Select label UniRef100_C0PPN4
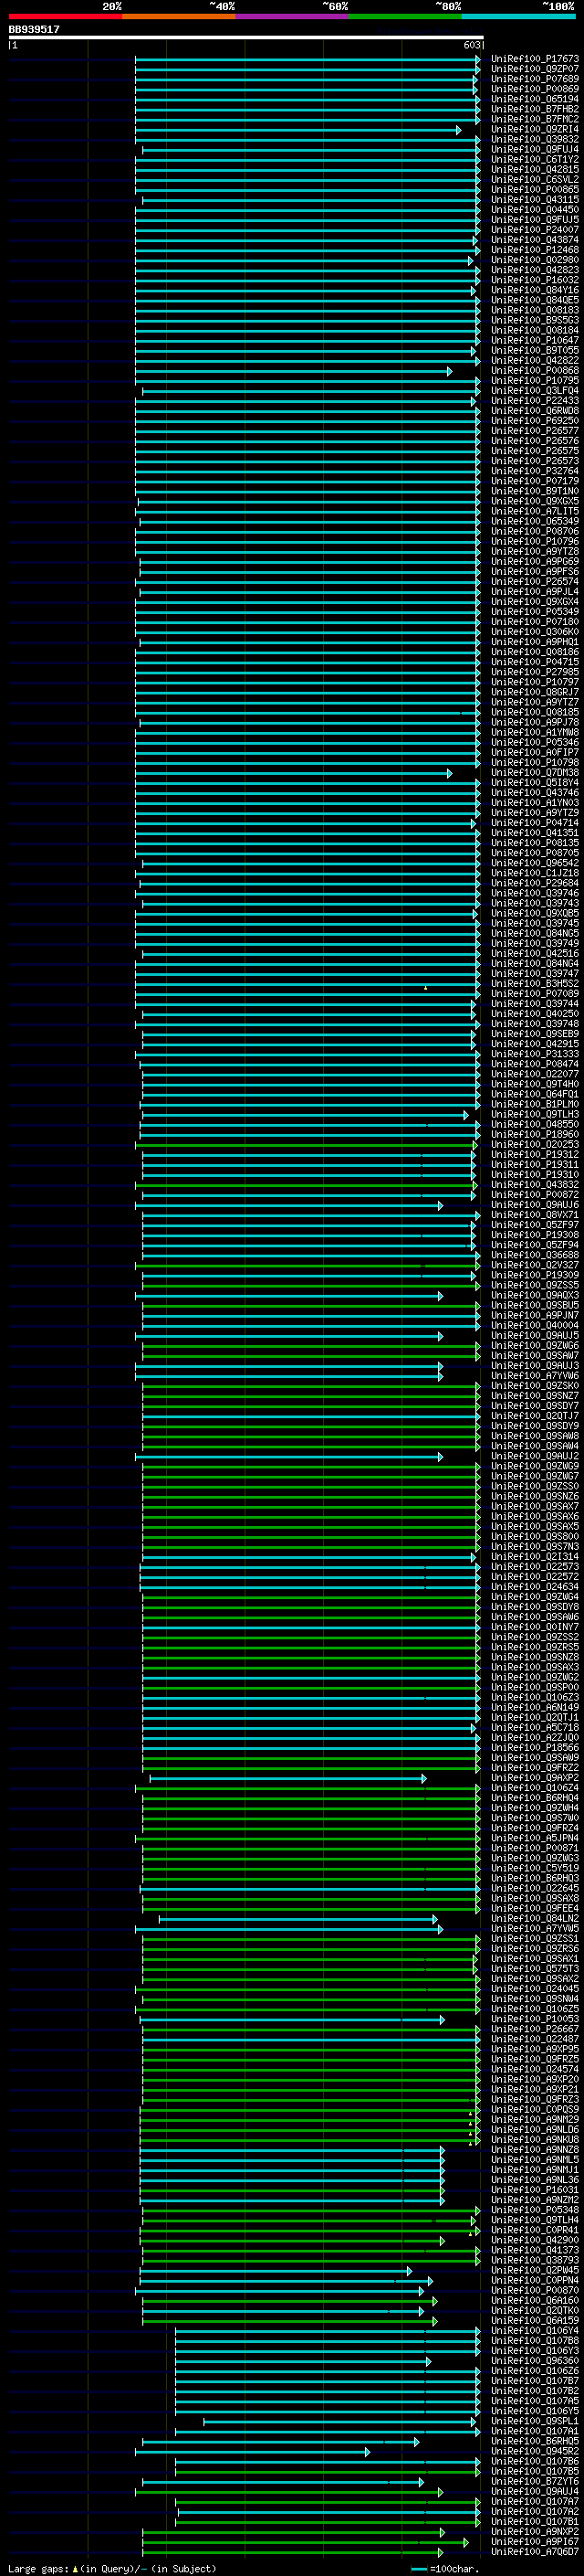 point(535,2280)
